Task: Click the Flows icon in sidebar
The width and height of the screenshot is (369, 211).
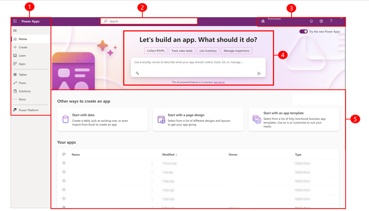Action: click(15, 83)
